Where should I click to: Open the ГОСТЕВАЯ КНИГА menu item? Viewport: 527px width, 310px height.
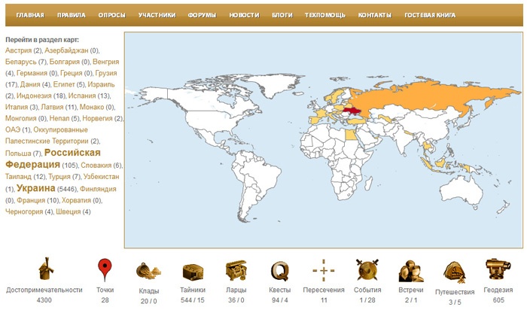[x=430, y=15]
